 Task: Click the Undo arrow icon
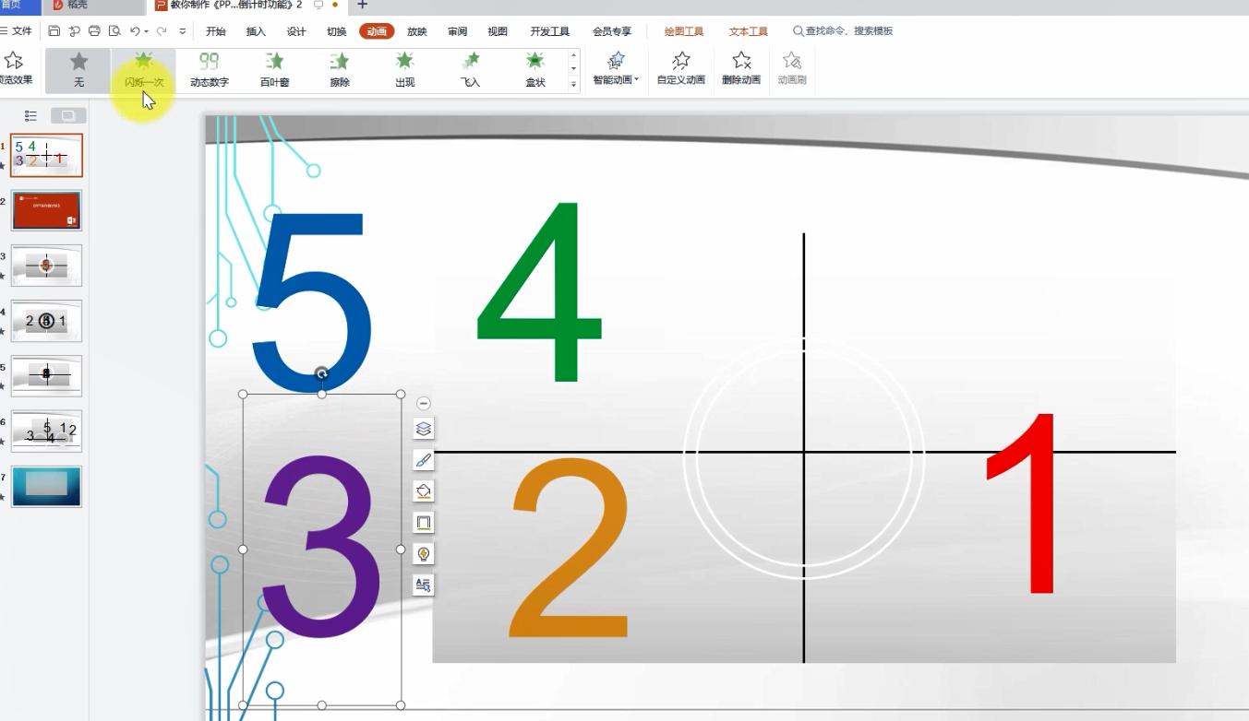tap(134, 31)
